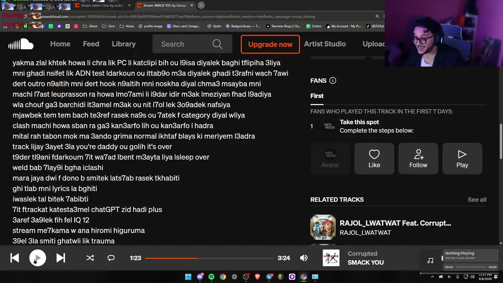
Task: Close the 'Stream naktni f 3rssi' tab
Action: click(x=129, y=6)
